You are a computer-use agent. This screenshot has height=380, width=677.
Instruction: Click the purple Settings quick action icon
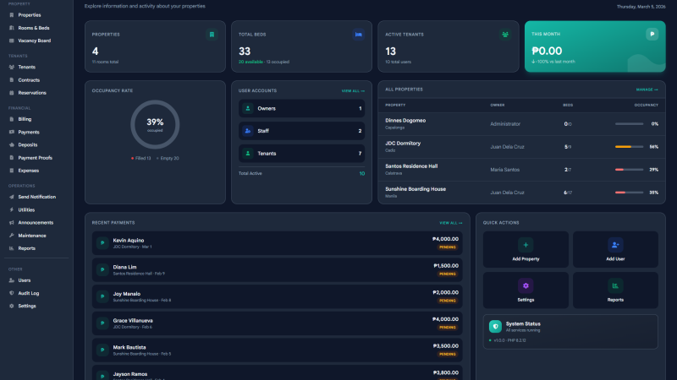click(526, 285)
